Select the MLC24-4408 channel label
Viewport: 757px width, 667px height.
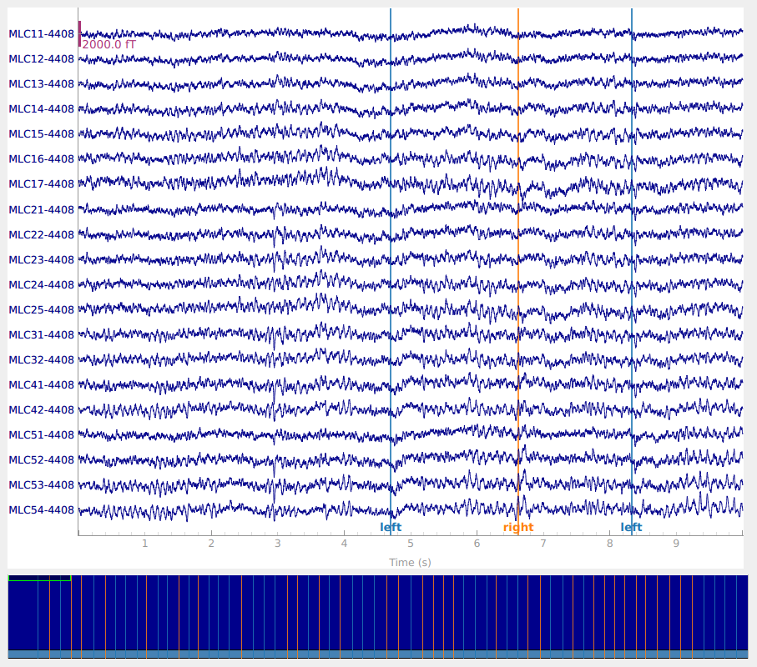point(42,285)
